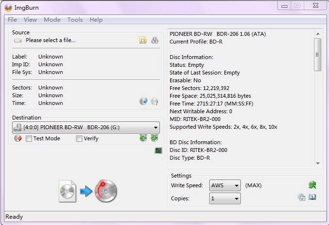Click the File Sys 'Unknown' value

tap(50, 72)
